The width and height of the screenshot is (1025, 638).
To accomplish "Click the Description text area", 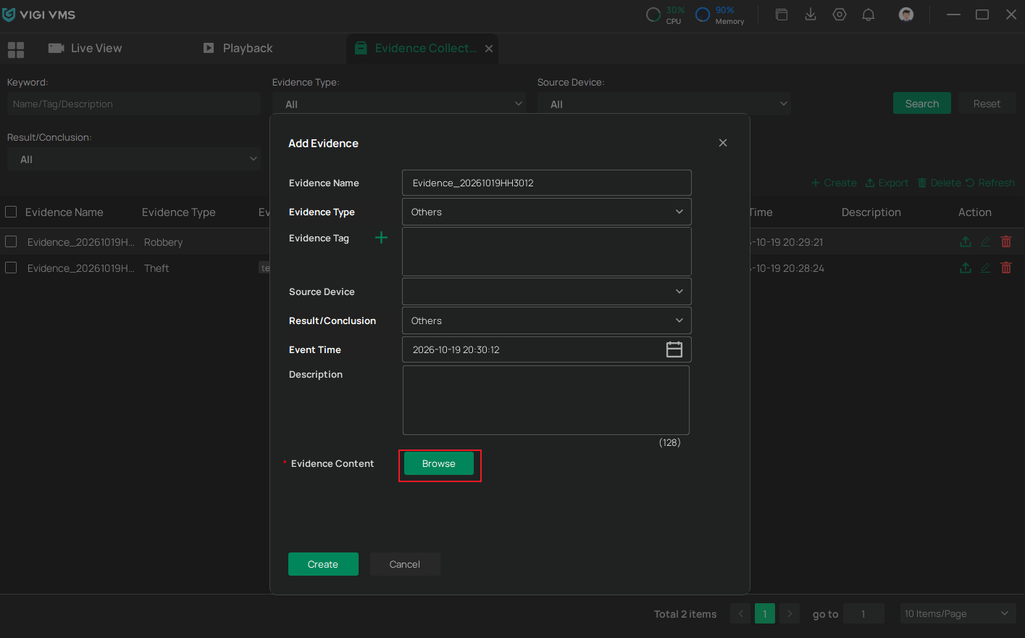I will click(x=546, y=400).
